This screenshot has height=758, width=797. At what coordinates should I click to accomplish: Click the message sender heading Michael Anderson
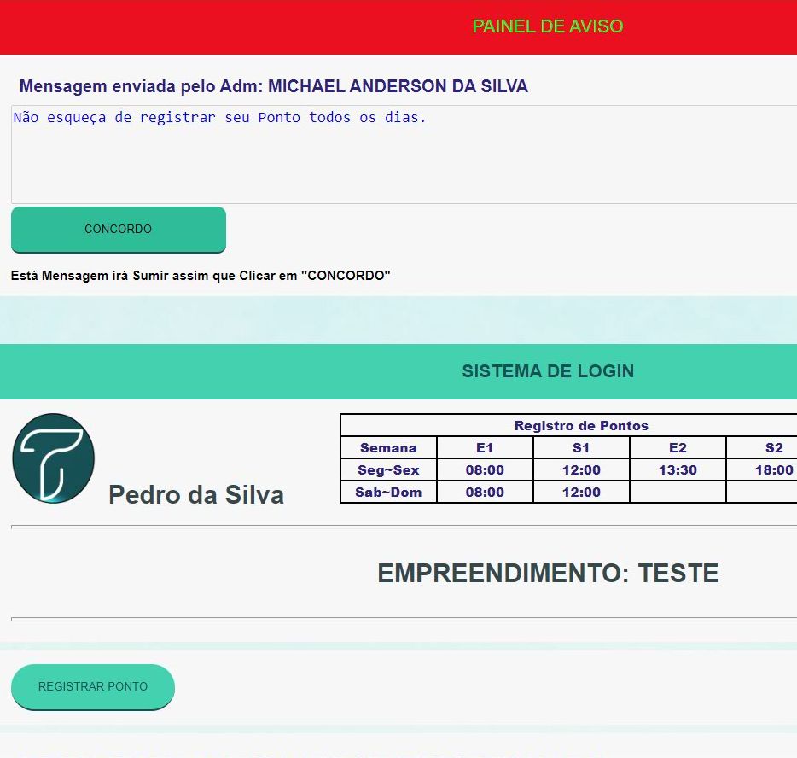pyautogui.click(x=273, y=86)
